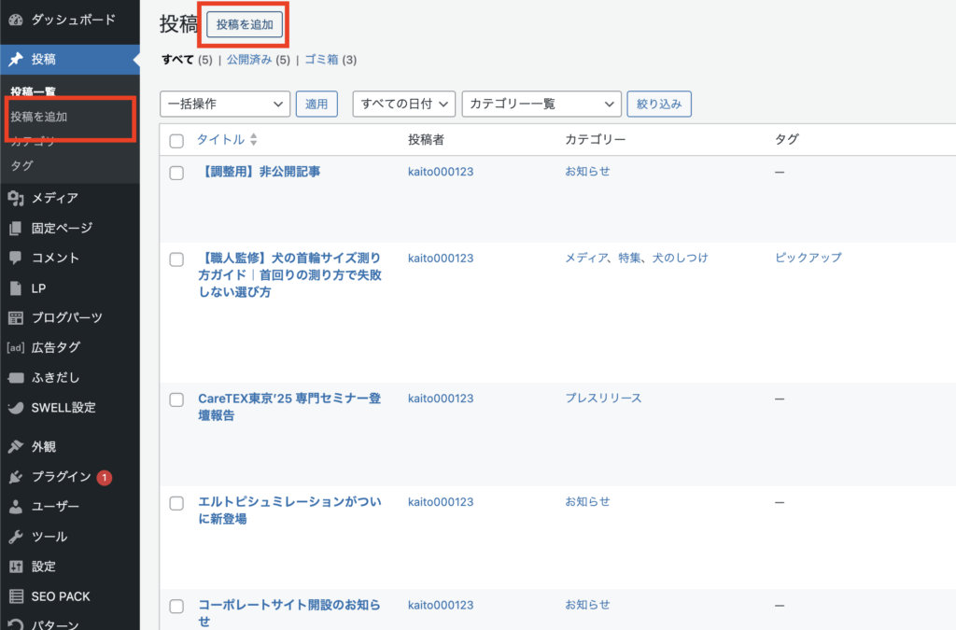Toggle the select-all checkbox beside タイトル
Screen dimensions: 956x630
coord(176,140)
